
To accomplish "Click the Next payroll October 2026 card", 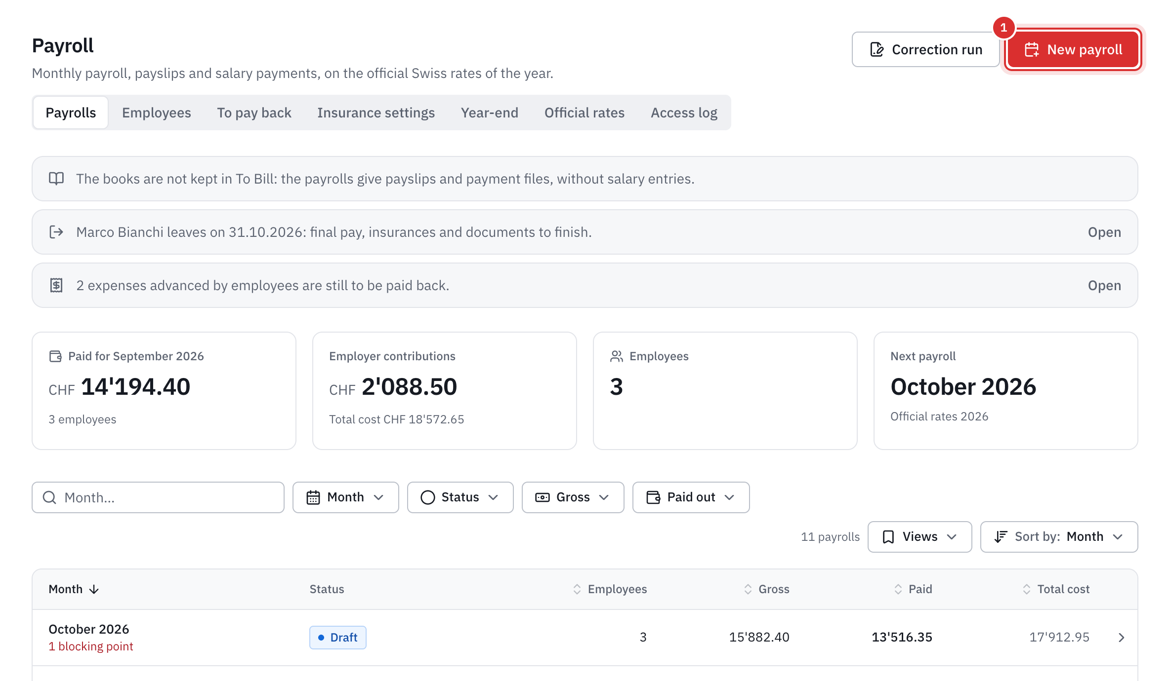I will click(x=1005, y=391).
